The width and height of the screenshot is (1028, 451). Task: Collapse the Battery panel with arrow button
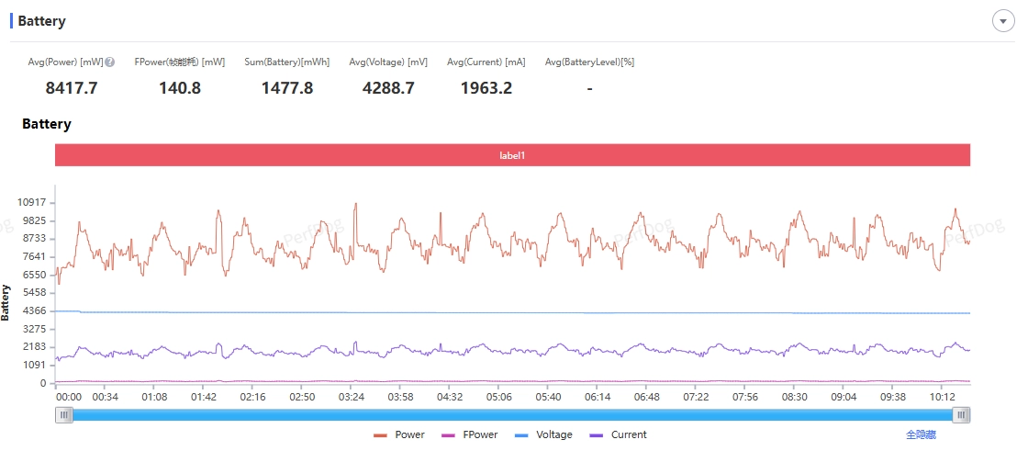(x=1003, y=21)
